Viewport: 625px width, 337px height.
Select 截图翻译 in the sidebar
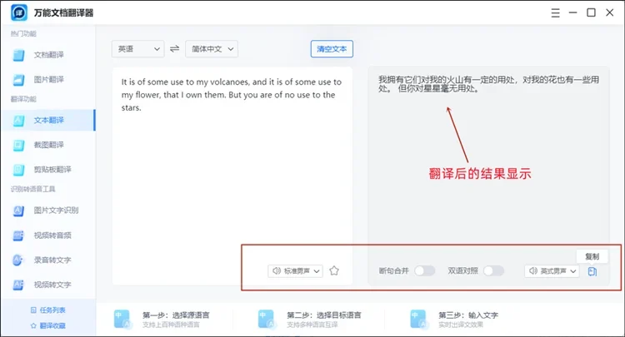pos(47,145)
